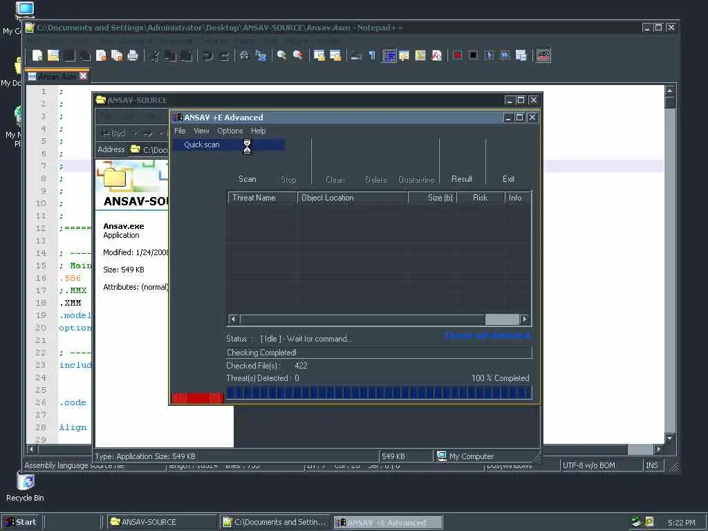
Task: Click the red bar at ANSAV bottom-left
Action: point(198,398)
